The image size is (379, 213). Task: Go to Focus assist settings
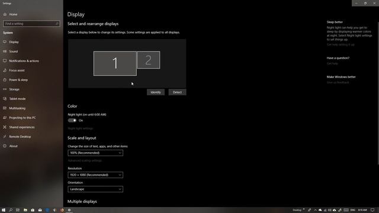coord(17,70)
